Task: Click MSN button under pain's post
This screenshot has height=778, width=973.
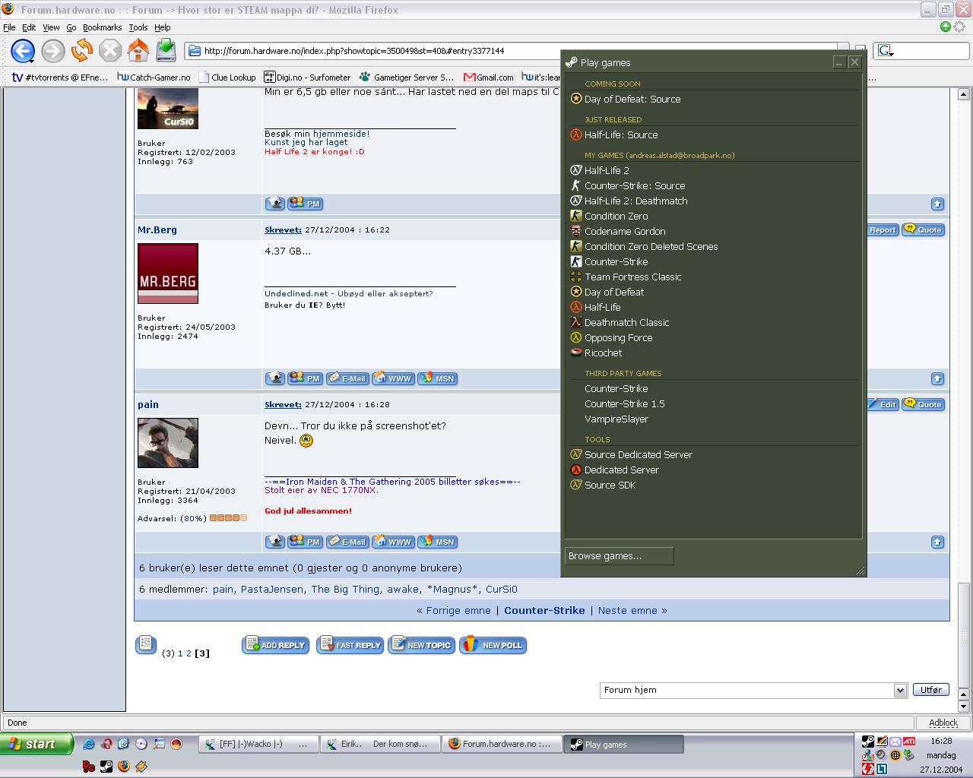Action: (x=437, y=542)
